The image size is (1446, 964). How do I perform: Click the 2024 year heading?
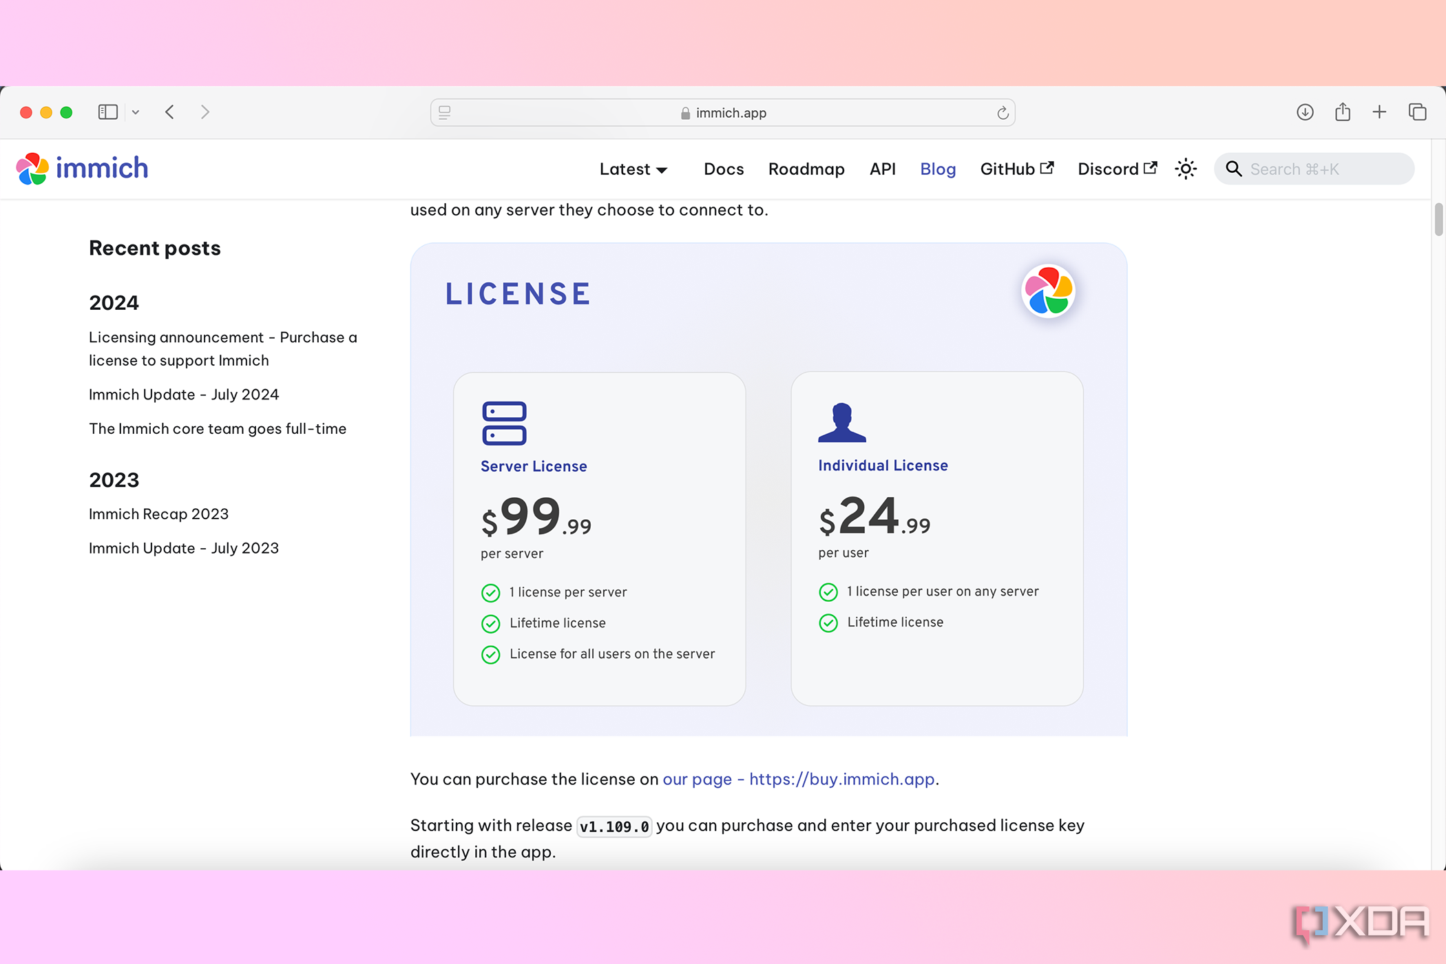(x=114, y=303)
